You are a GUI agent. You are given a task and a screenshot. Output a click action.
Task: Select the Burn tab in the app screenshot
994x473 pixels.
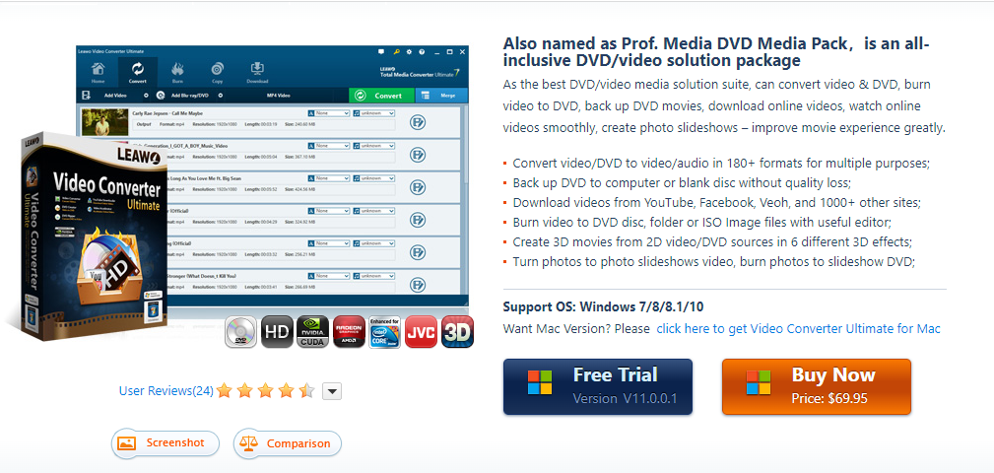point(177,72)
